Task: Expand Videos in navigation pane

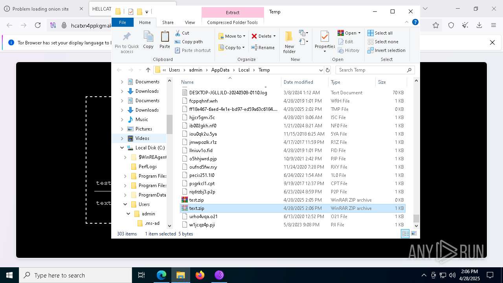Action: [122, 138]
